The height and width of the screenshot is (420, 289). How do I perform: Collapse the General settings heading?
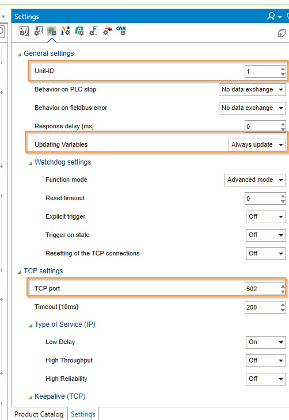click(x=20, y=55)
